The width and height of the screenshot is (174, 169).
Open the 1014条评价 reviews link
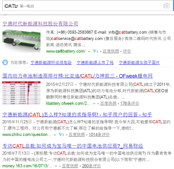[99, 135]
